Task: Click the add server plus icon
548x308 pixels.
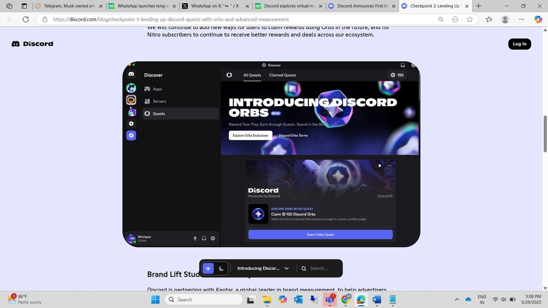Action: [131, 124]
